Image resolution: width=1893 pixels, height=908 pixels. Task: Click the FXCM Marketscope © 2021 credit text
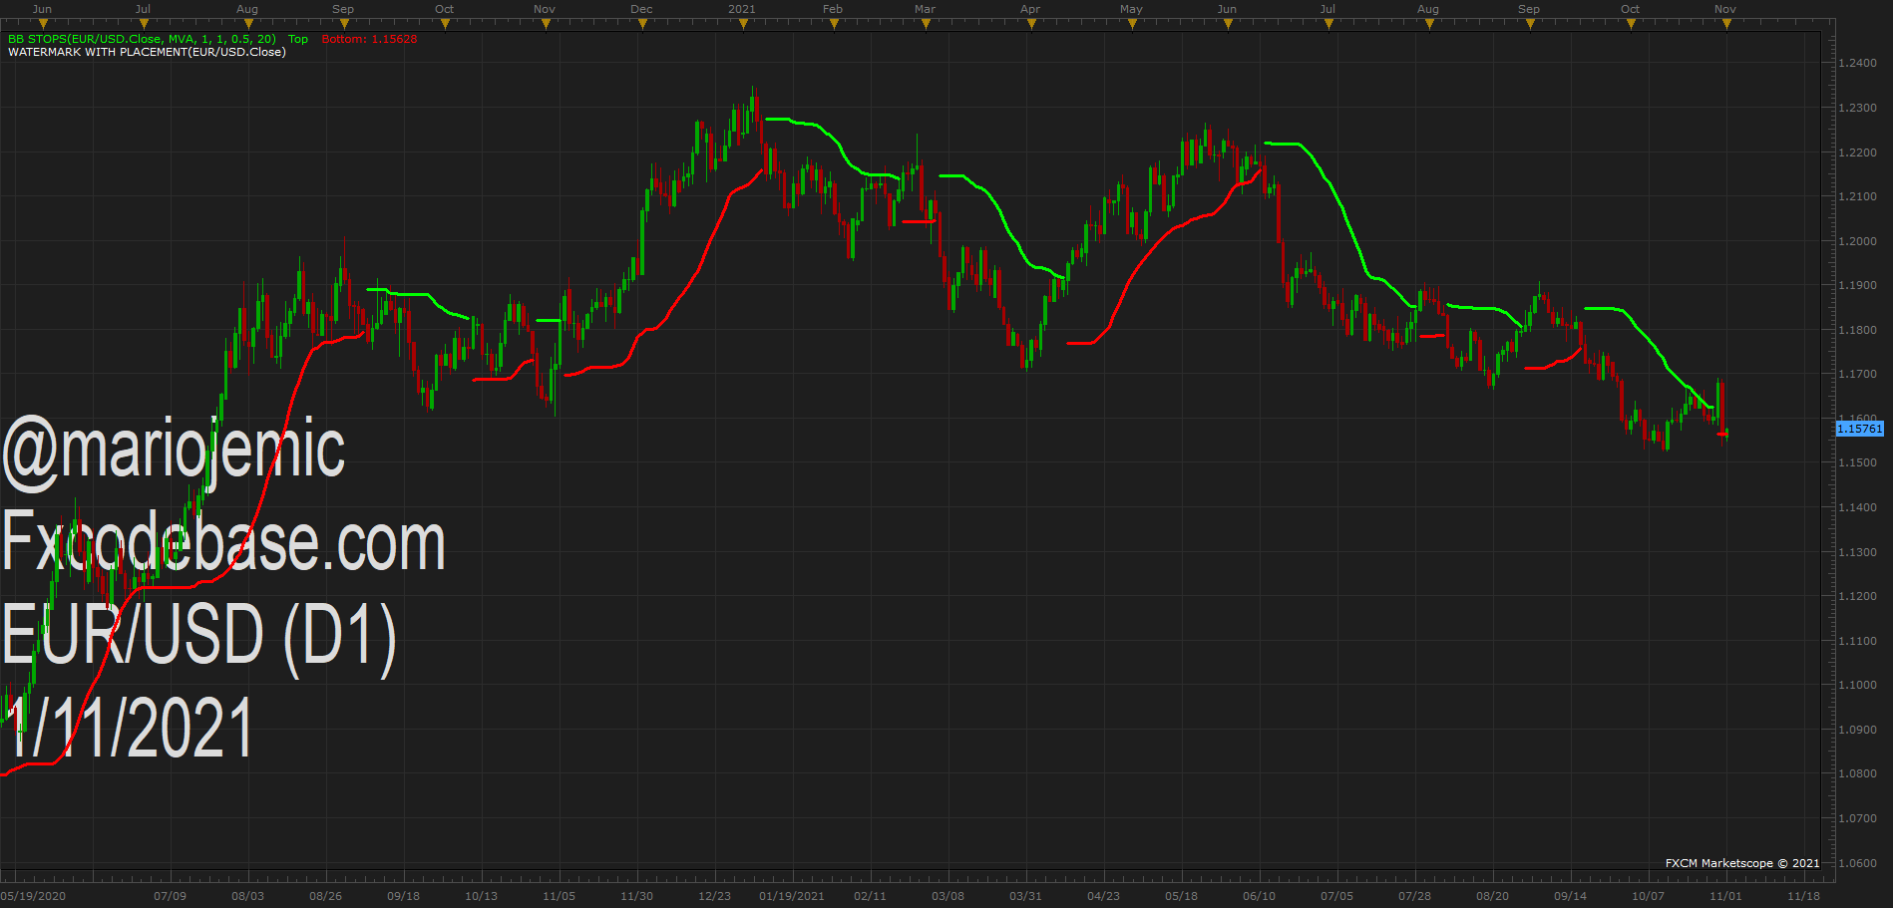point(1742,863)
